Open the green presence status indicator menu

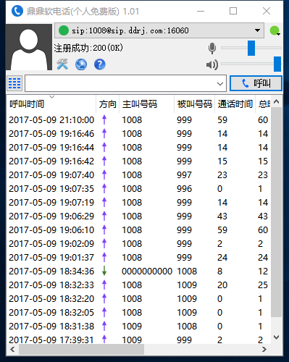(275, 30)
